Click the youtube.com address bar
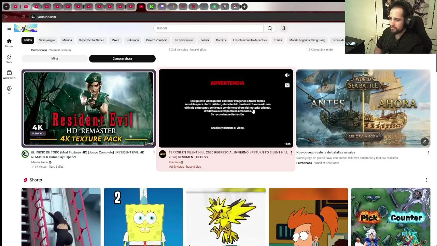Image resolution: width=437 pixels, height=246 pixels. [x=188, y=17]
